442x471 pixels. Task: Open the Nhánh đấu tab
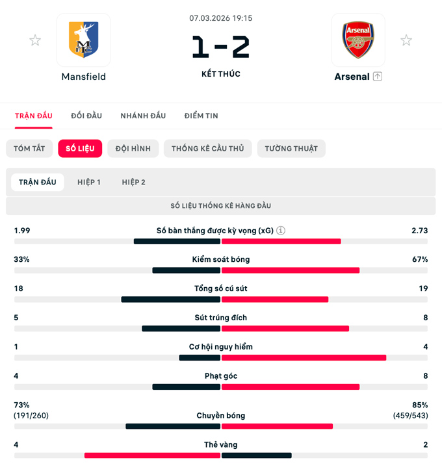click(x=143, y=116)
